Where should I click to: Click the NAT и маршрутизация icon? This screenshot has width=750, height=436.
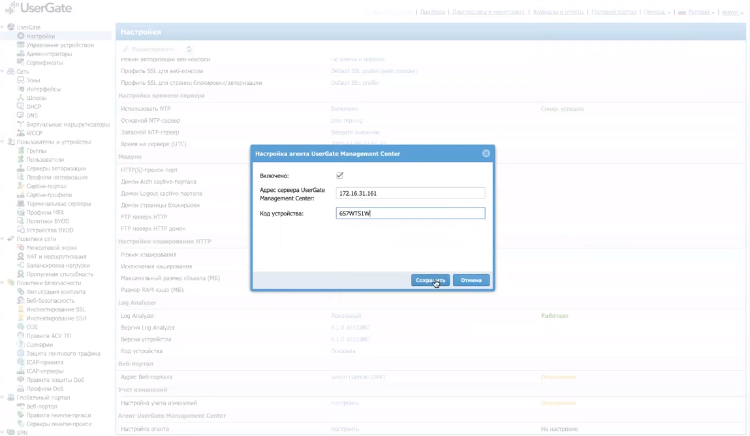tap(21, 257)
